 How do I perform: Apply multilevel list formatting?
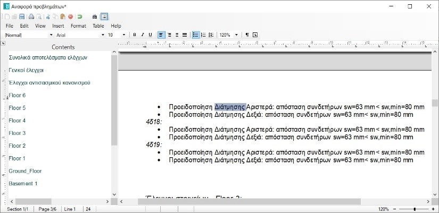pyautogui.click(x=211, y=35)
